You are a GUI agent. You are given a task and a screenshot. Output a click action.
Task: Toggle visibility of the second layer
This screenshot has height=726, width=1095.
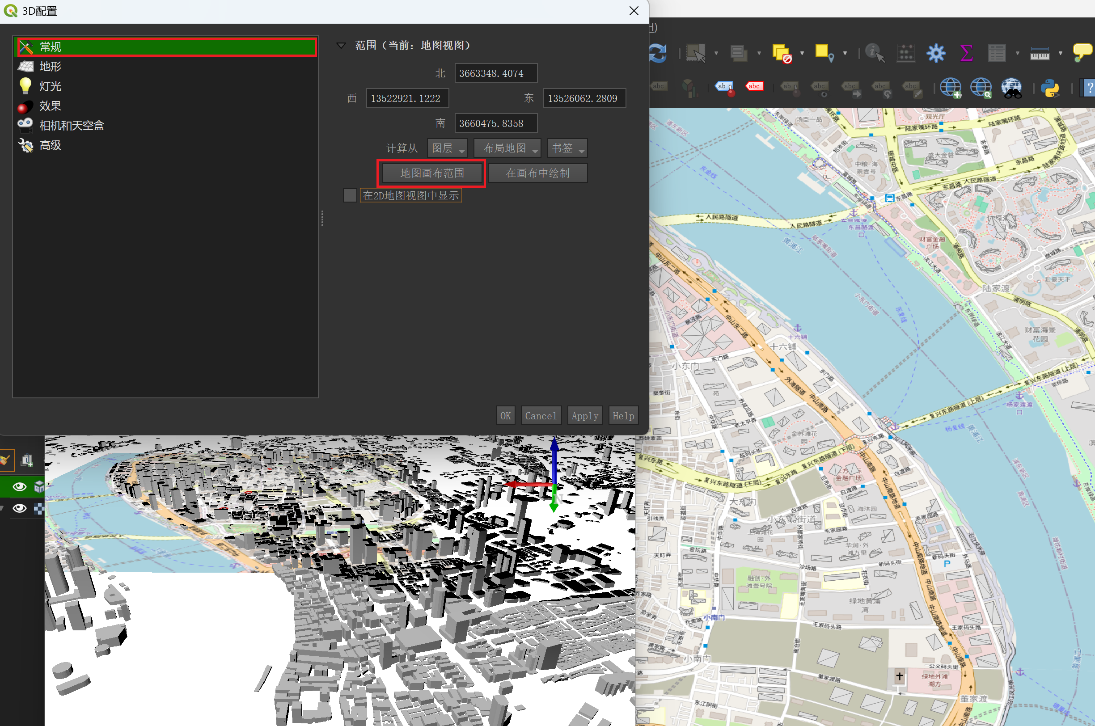[x=19, y=508]
